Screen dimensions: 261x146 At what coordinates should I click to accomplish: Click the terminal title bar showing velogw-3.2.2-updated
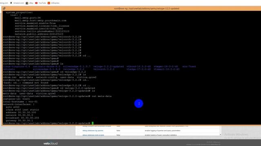146,9
